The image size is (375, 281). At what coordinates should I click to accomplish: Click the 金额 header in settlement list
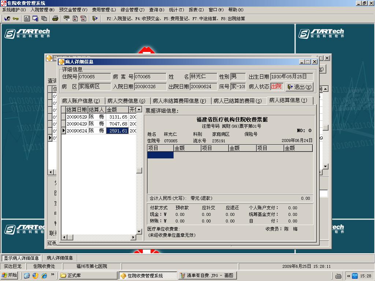tap(118, 110)
